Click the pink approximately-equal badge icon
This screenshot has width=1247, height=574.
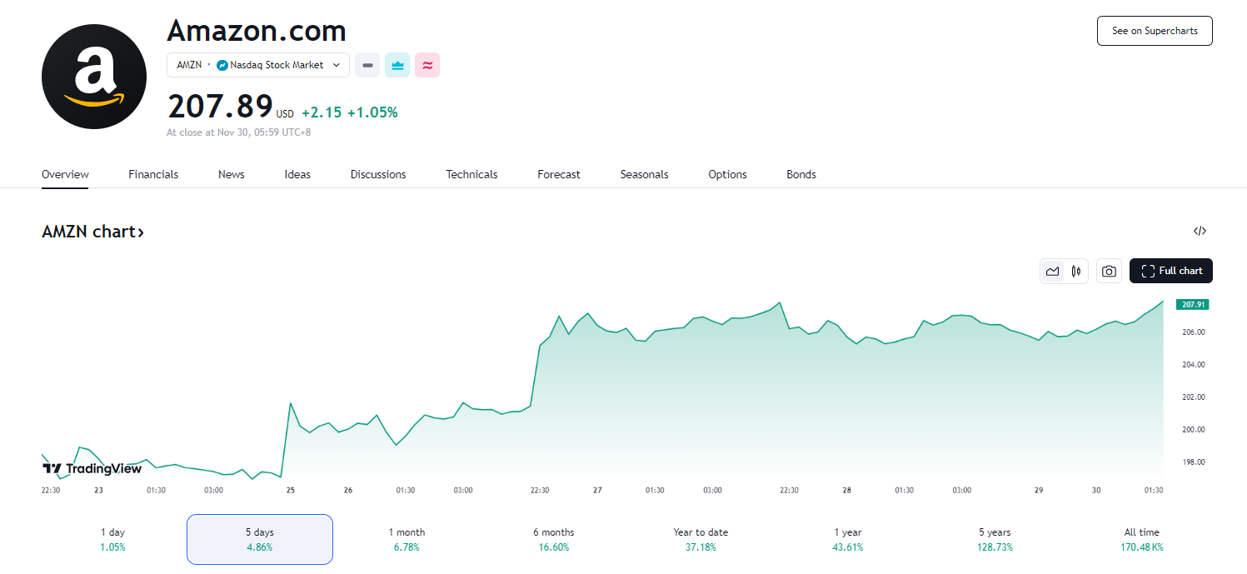point(427,65)
